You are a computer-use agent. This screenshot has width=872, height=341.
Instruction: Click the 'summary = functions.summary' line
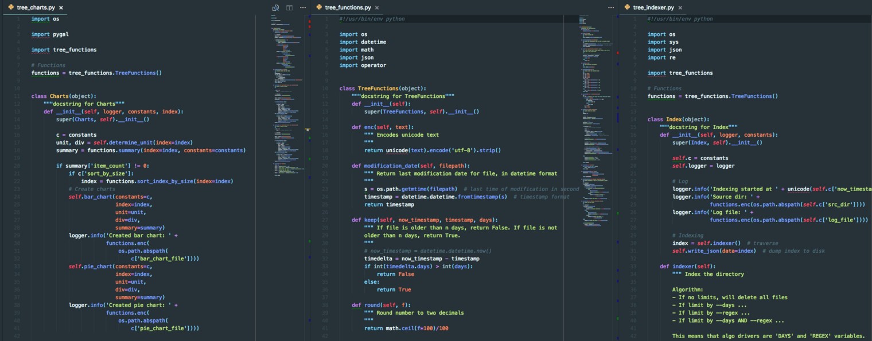tap(151, 150)
